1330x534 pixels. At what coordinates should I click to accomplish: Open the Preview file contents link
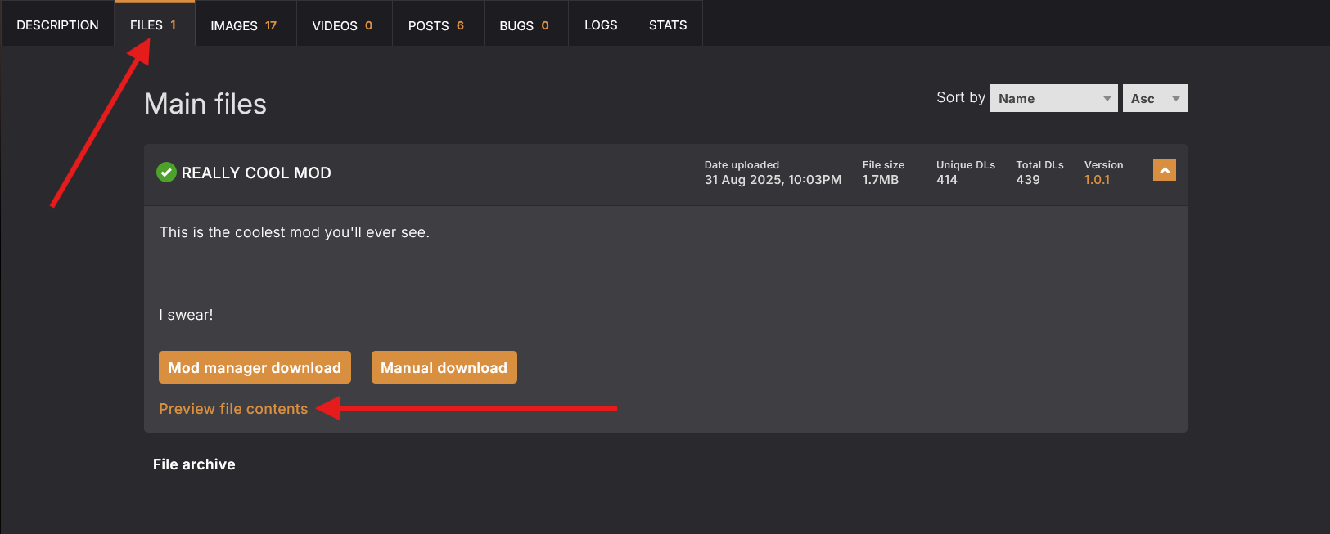click(x=233, y=409)
